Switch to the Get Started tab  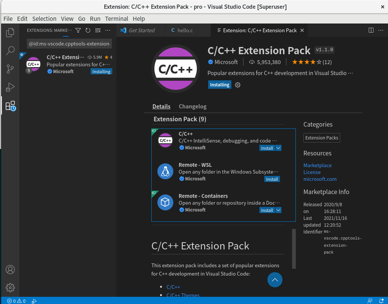coord(141,30)
